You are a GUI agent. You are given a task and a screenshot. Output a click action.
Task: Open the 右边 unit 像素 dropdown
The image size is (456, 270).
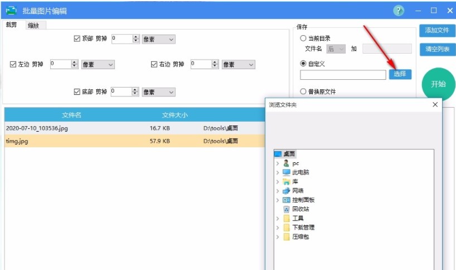pyautogui.click(x=238, y=65)
